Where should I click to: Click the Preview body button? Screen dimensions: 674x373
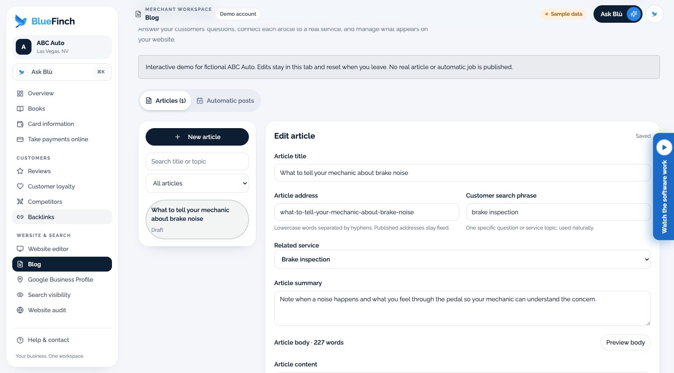click(x=625, y=342)
